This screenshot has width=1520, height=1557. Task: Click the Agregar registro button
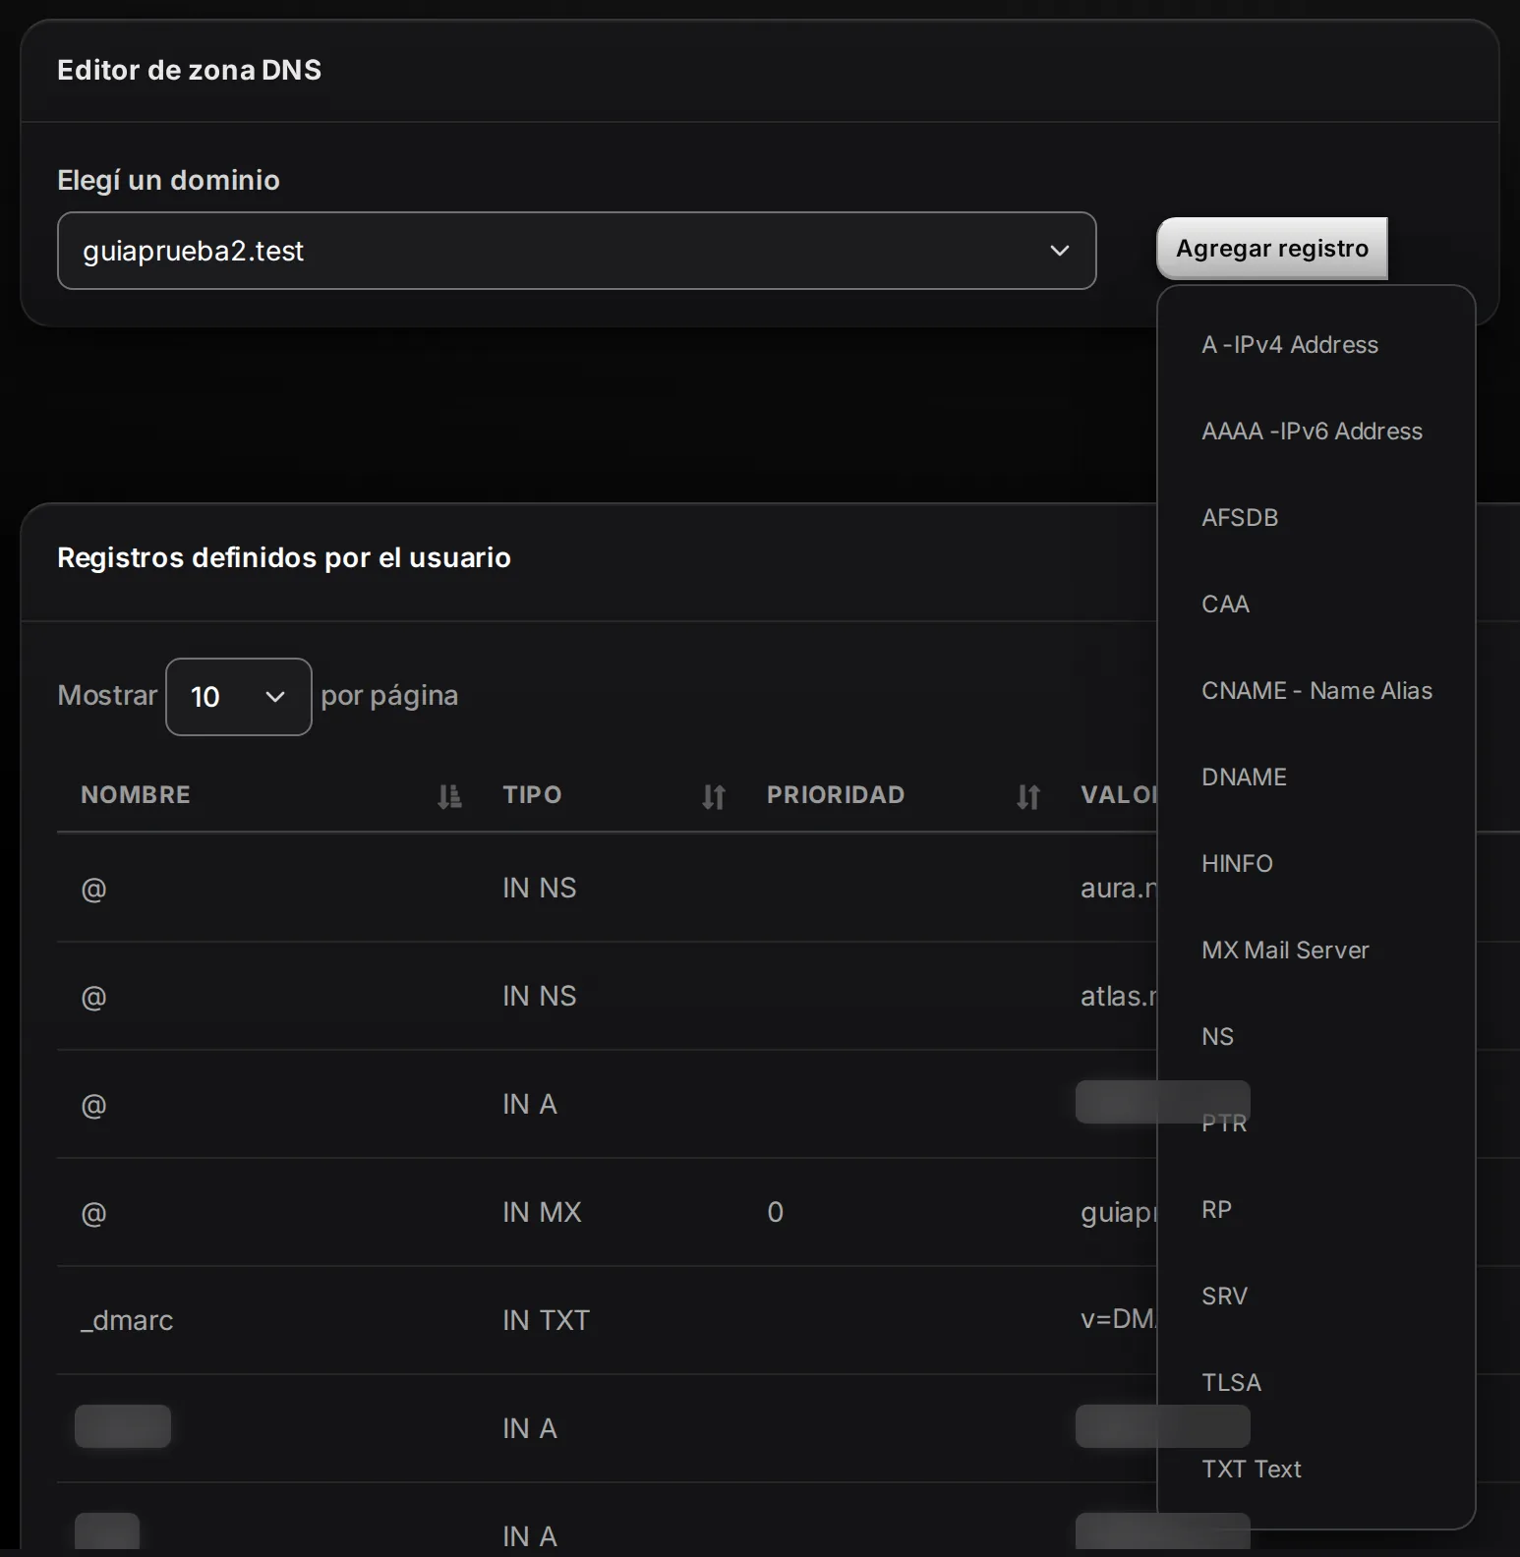tap(1272, 249)
